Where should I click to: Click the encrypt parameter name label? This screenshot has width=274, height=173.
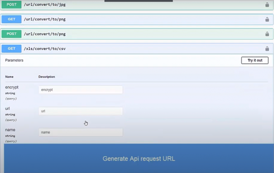coord(12,88)
